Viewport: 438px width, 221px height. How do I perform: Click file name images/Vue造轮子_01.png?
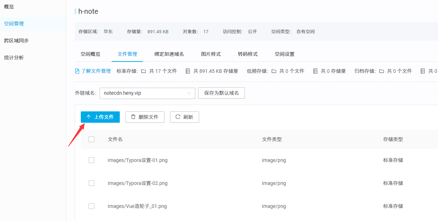click(137, 206)
